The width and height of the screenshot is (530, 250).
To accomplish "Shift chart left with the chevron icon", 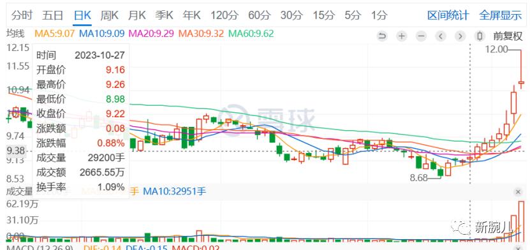I will point(441,36).
